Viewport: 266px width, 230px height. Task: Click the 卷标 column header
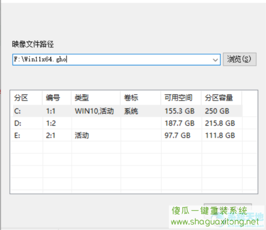(140, 98)
